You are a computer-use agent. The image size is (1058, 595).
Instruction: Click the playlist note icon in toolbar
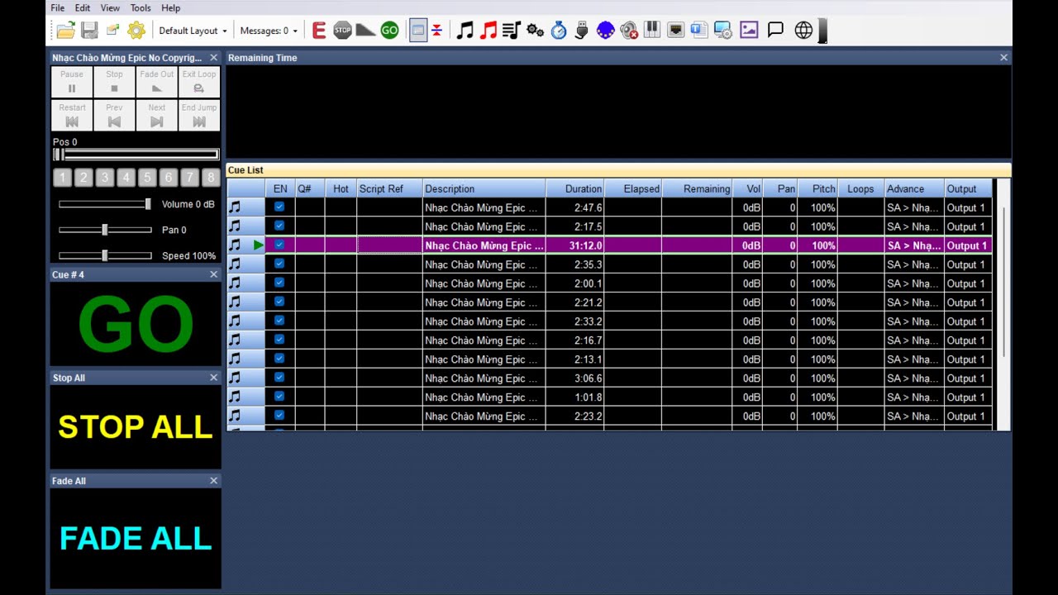point(512,31)
